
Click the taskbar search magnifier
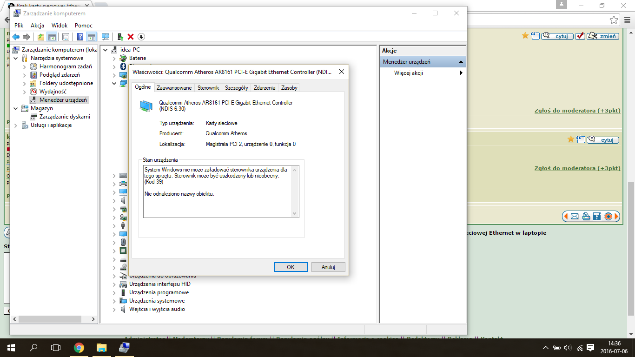tap(33, 347)
